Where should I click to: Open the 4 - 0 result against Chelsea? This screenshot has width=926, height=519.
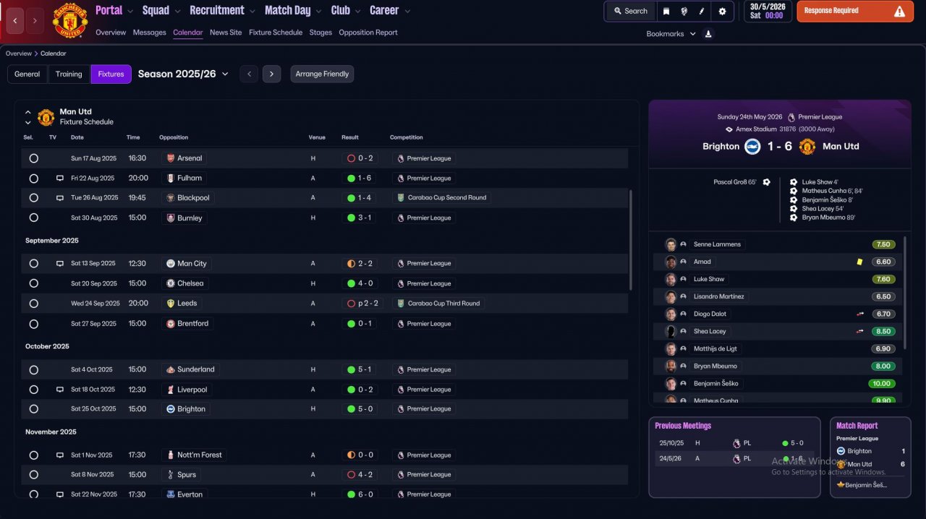[x=360, y=283]
